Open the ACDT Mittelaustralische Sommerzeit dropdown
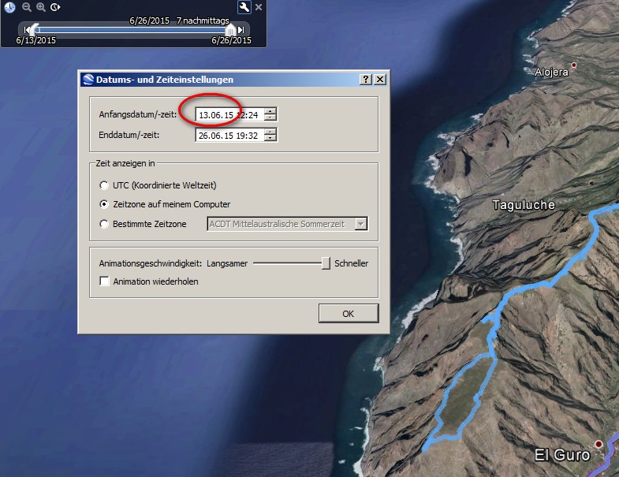Image resolution: width=619 pixels, height=477 pixels. 361,224
